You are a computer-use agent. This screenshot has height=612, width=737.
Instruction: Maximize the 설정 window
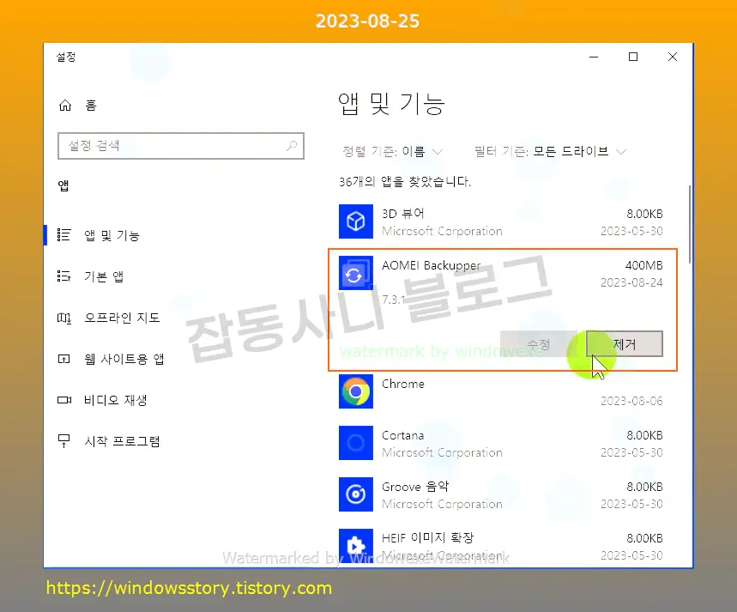pyautogui.click(x=633, y=57)
